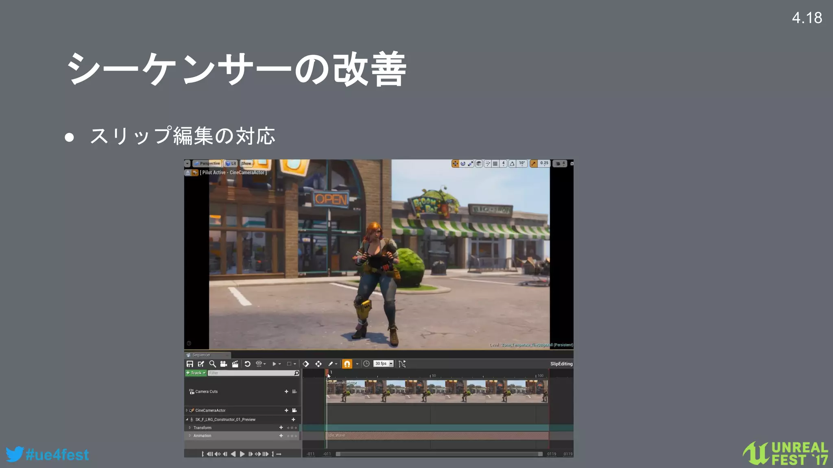Click plus on SK_F_LRG_Constructor track
Screen dimensions: 833x468
(x=293, y=420)
